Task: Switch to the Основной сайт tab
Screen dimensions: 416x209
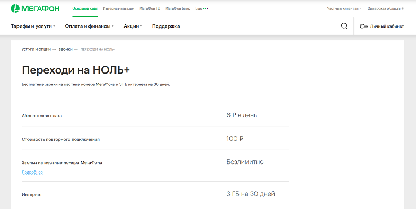Action: click(x=85, y=8)
